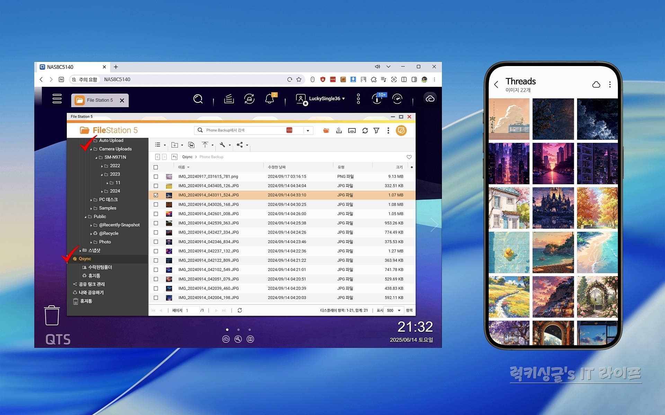Open the upload dropdown arrow
This screenshot has height=415, width=665.
(212, 145)
